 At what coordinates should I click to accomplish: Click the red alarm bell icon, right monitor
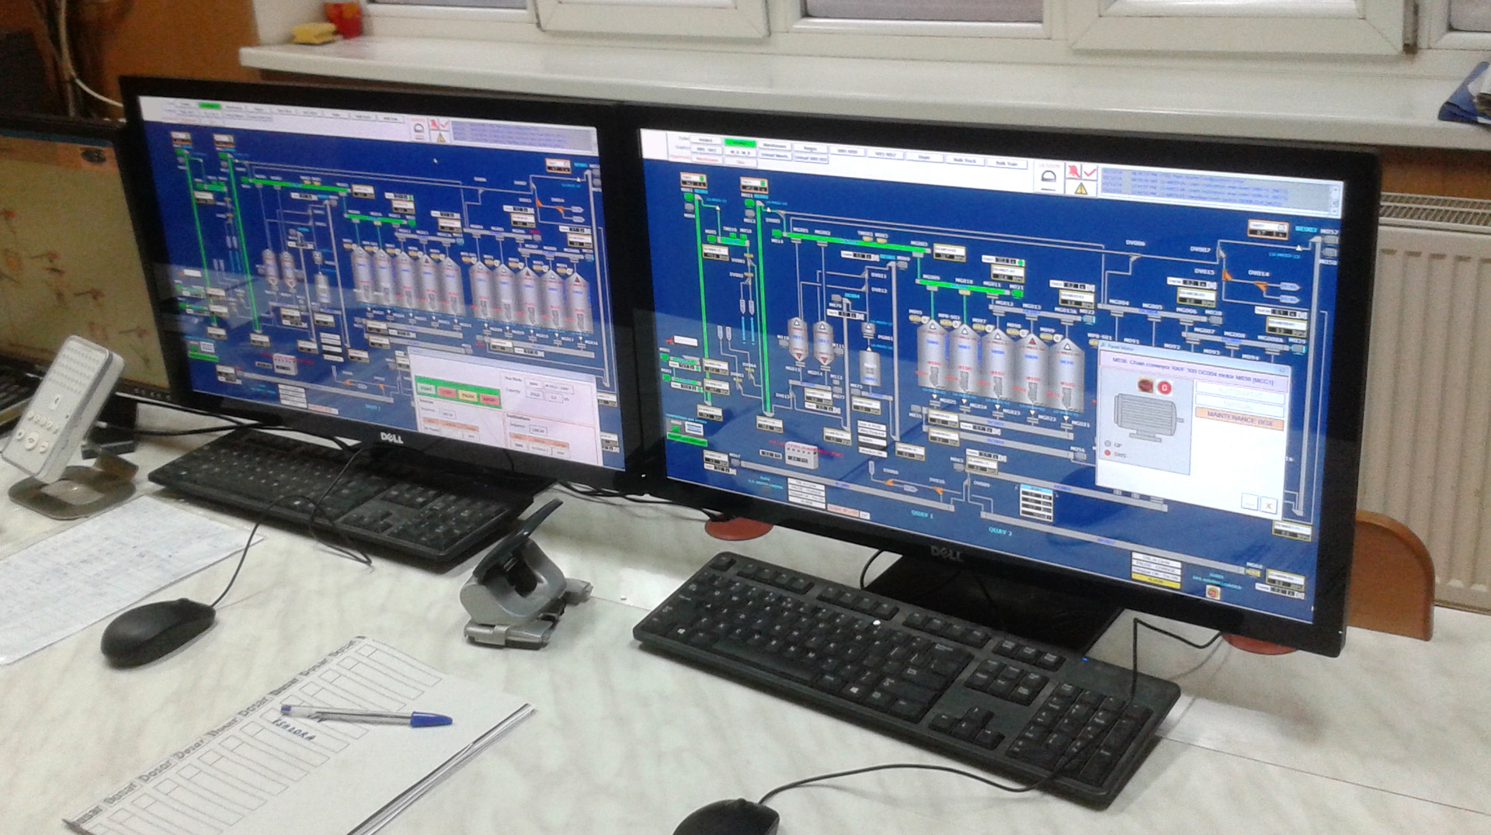pos(1074,172)
